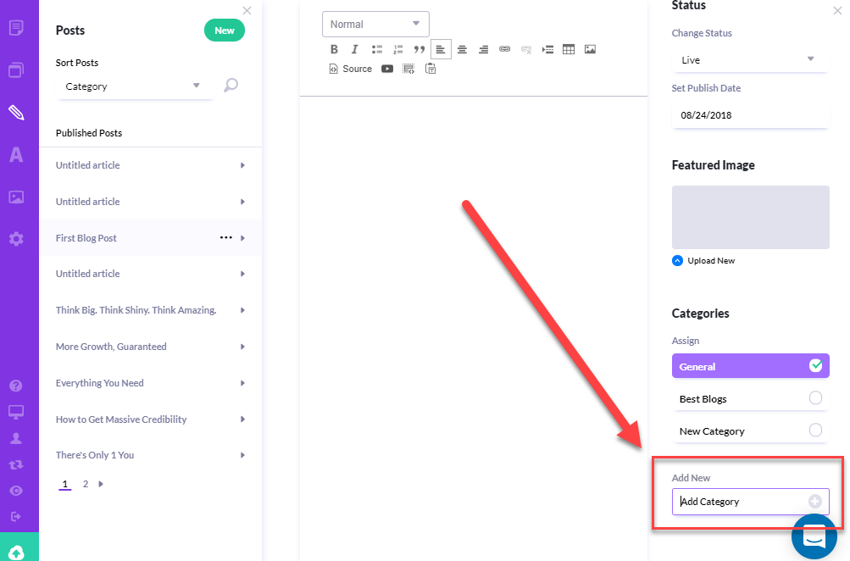This screenshot has height=561, width=850.
Task: Publish with the cloud upload icon
Action: pyautogui.click(x=16, y=553)
